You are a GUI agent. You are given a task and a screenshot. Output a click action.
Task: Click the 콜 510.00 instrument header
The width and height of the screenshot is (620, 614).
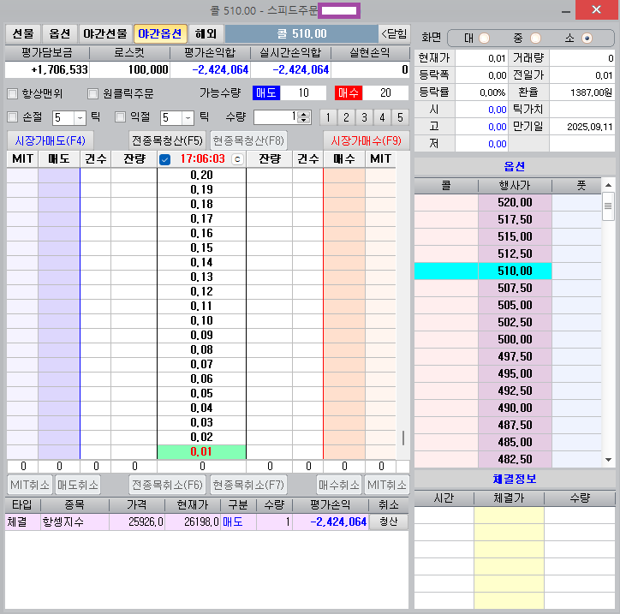pyautogui.click(x=301, y=33)
